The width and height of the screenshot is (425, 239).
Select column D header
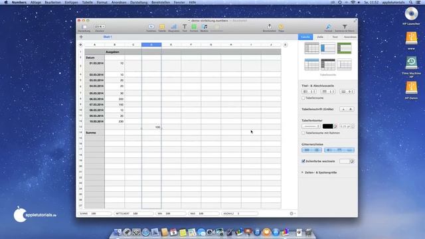[x=151, y=44]
